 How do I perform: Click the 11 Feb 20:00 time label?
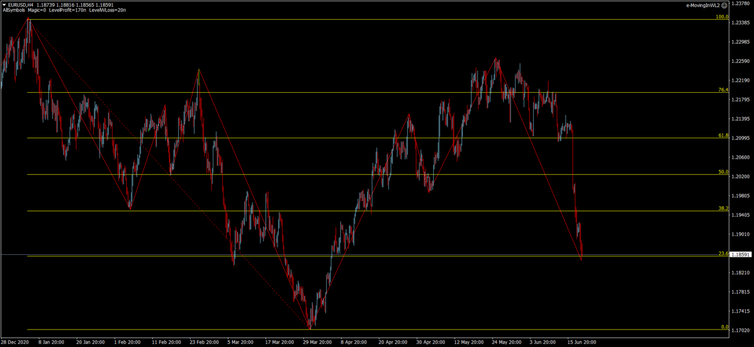click(167, 342)
